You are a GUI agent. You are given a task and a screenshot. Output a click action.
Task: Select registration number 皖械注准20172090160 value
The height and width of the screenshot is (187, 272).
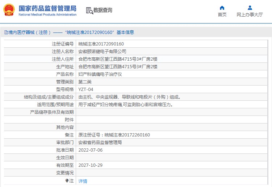101,44
